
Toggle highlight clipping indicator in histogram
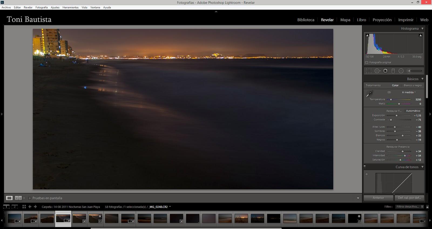pos(420,35)
